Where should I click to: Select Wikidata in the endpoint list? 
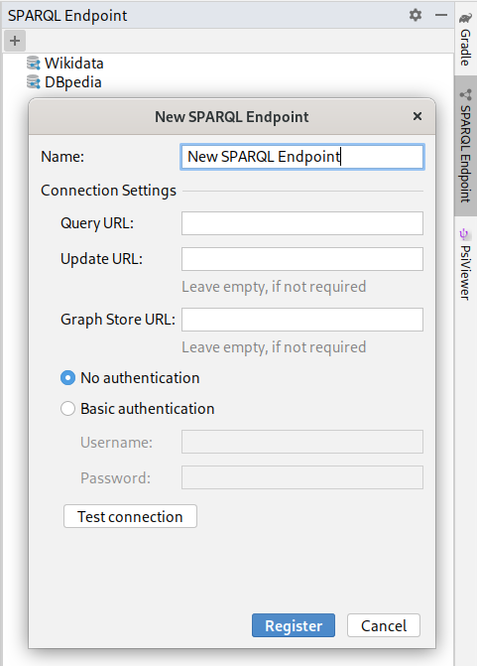[x=74, y=63]
